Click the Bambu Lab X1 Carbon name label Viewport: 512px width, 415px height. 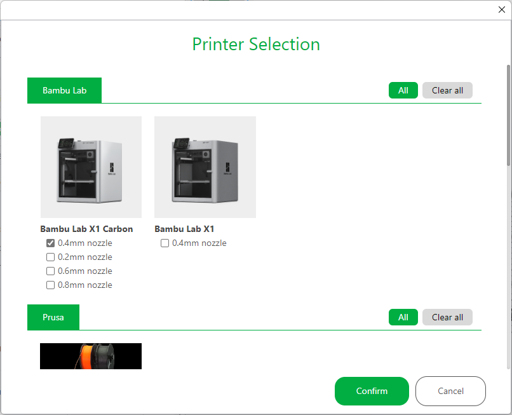pos(86,229)
